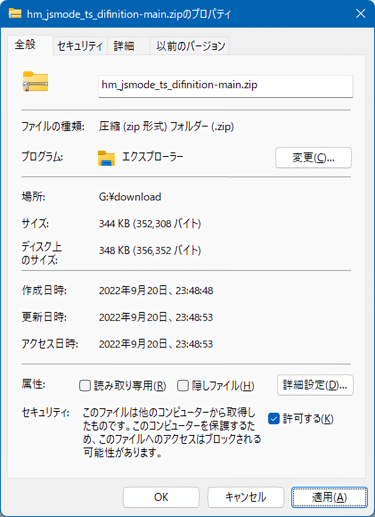Confirm with the OK button
Image resolution: width=375 pixels, height=517 pixels.
(161, 497)
